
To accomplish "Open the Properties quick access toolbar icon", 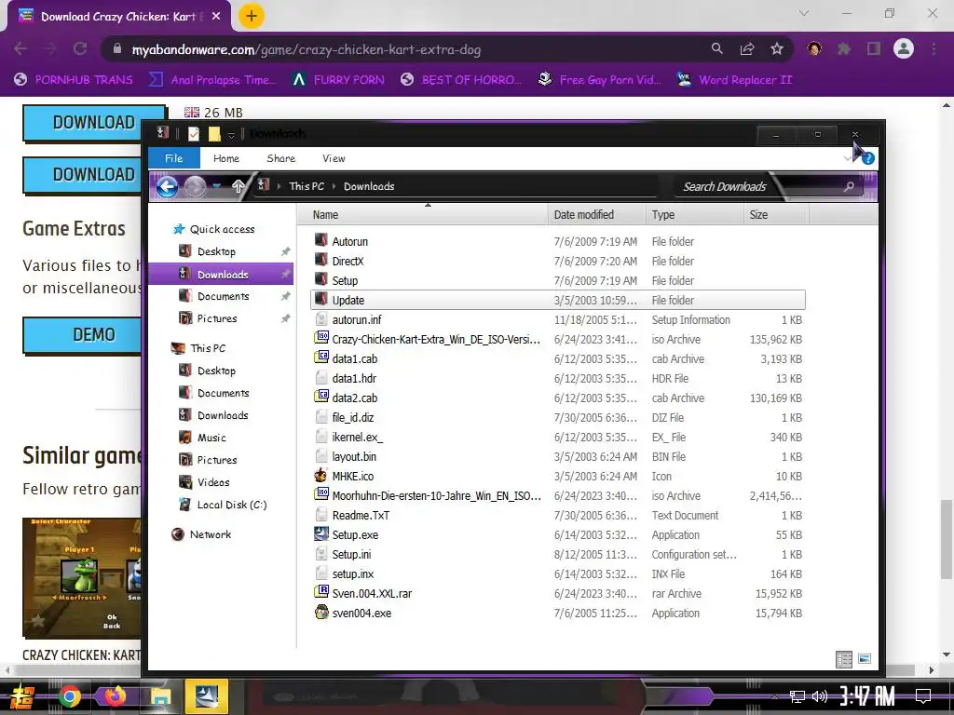I will [194, 134].
